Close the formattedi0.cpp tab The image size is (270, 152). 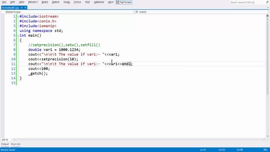[x=25, y=8]
